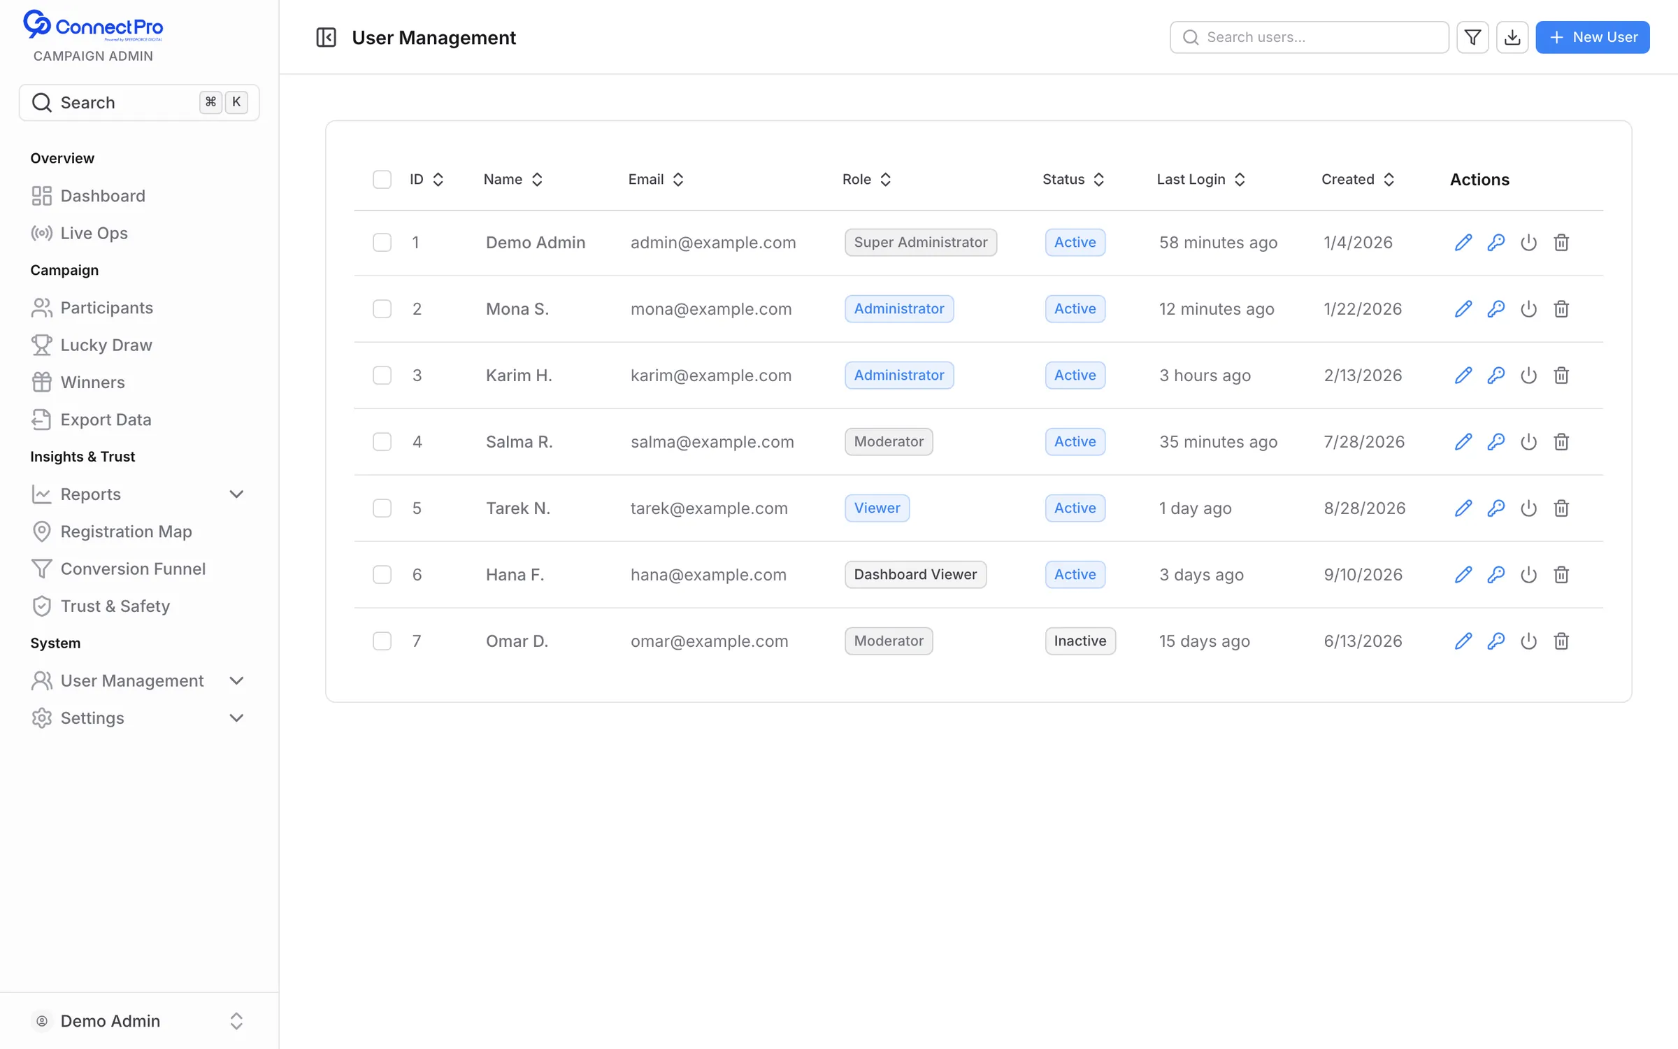Check the box beside Omar D.
The width and height of the screenshot is (1678, 1049).
pyautogui.click(x=382, y=641)
